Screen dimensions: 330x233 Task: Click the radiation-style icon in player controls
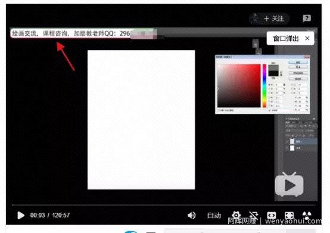pos(307,215)
